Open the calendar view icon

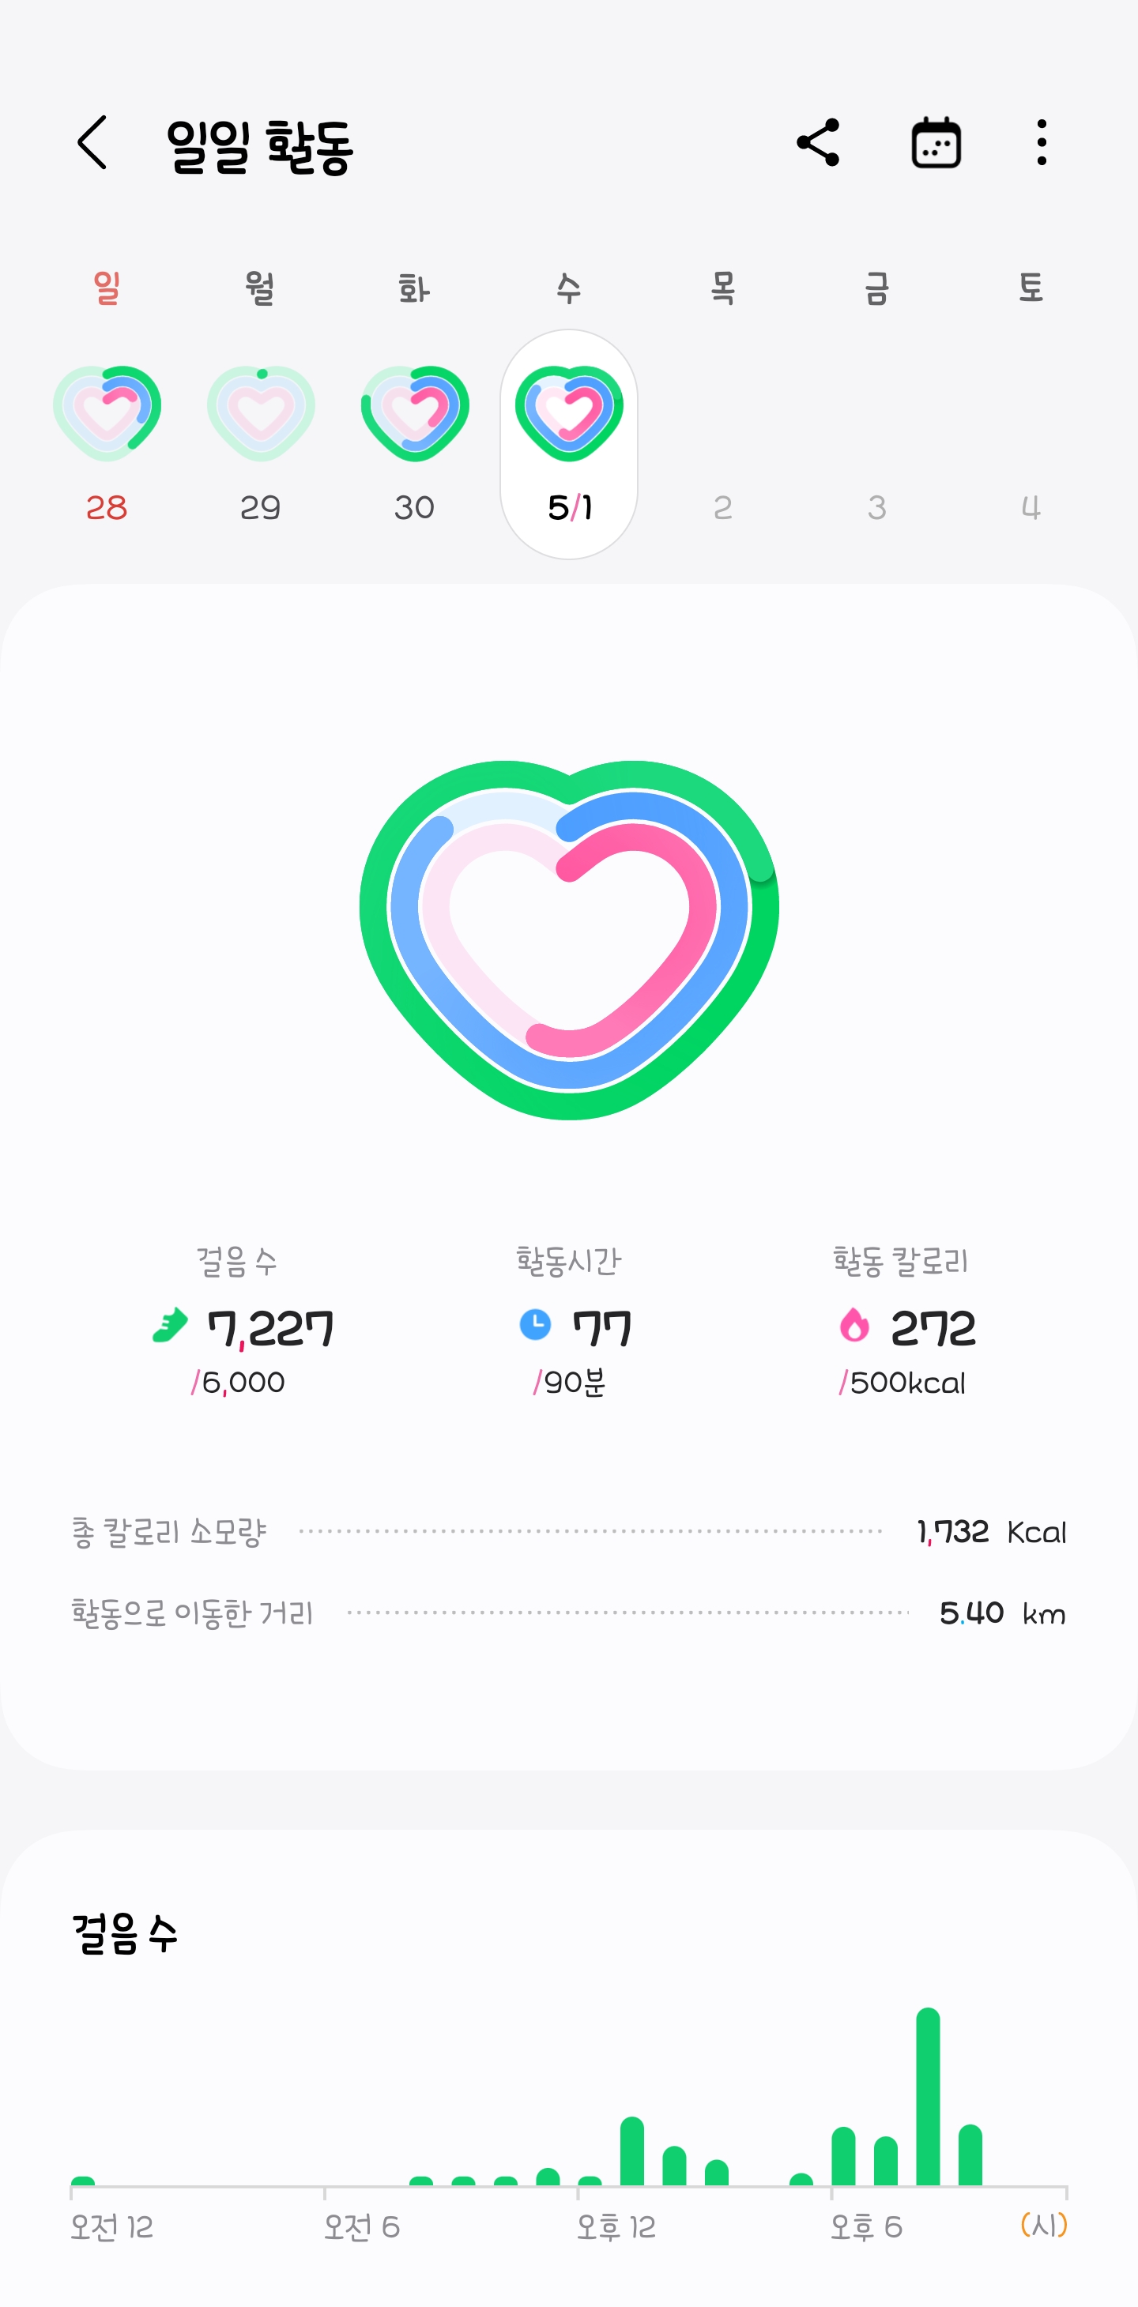[936, 142]
